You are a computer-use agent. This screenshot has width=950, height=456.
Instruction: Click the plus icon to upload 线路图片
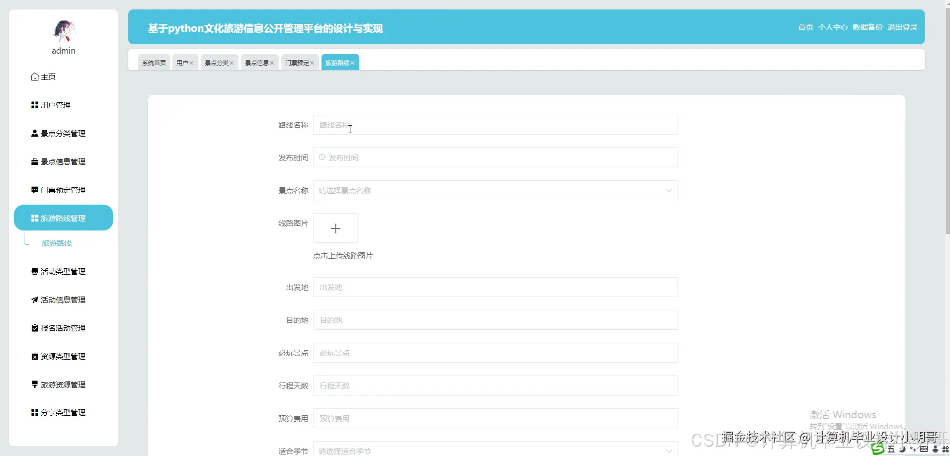click(336, 228)
